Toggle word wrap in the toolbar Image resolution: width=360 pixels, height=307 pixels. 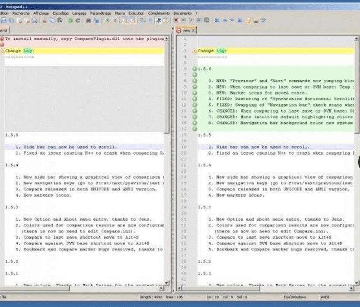coord(143,21)
